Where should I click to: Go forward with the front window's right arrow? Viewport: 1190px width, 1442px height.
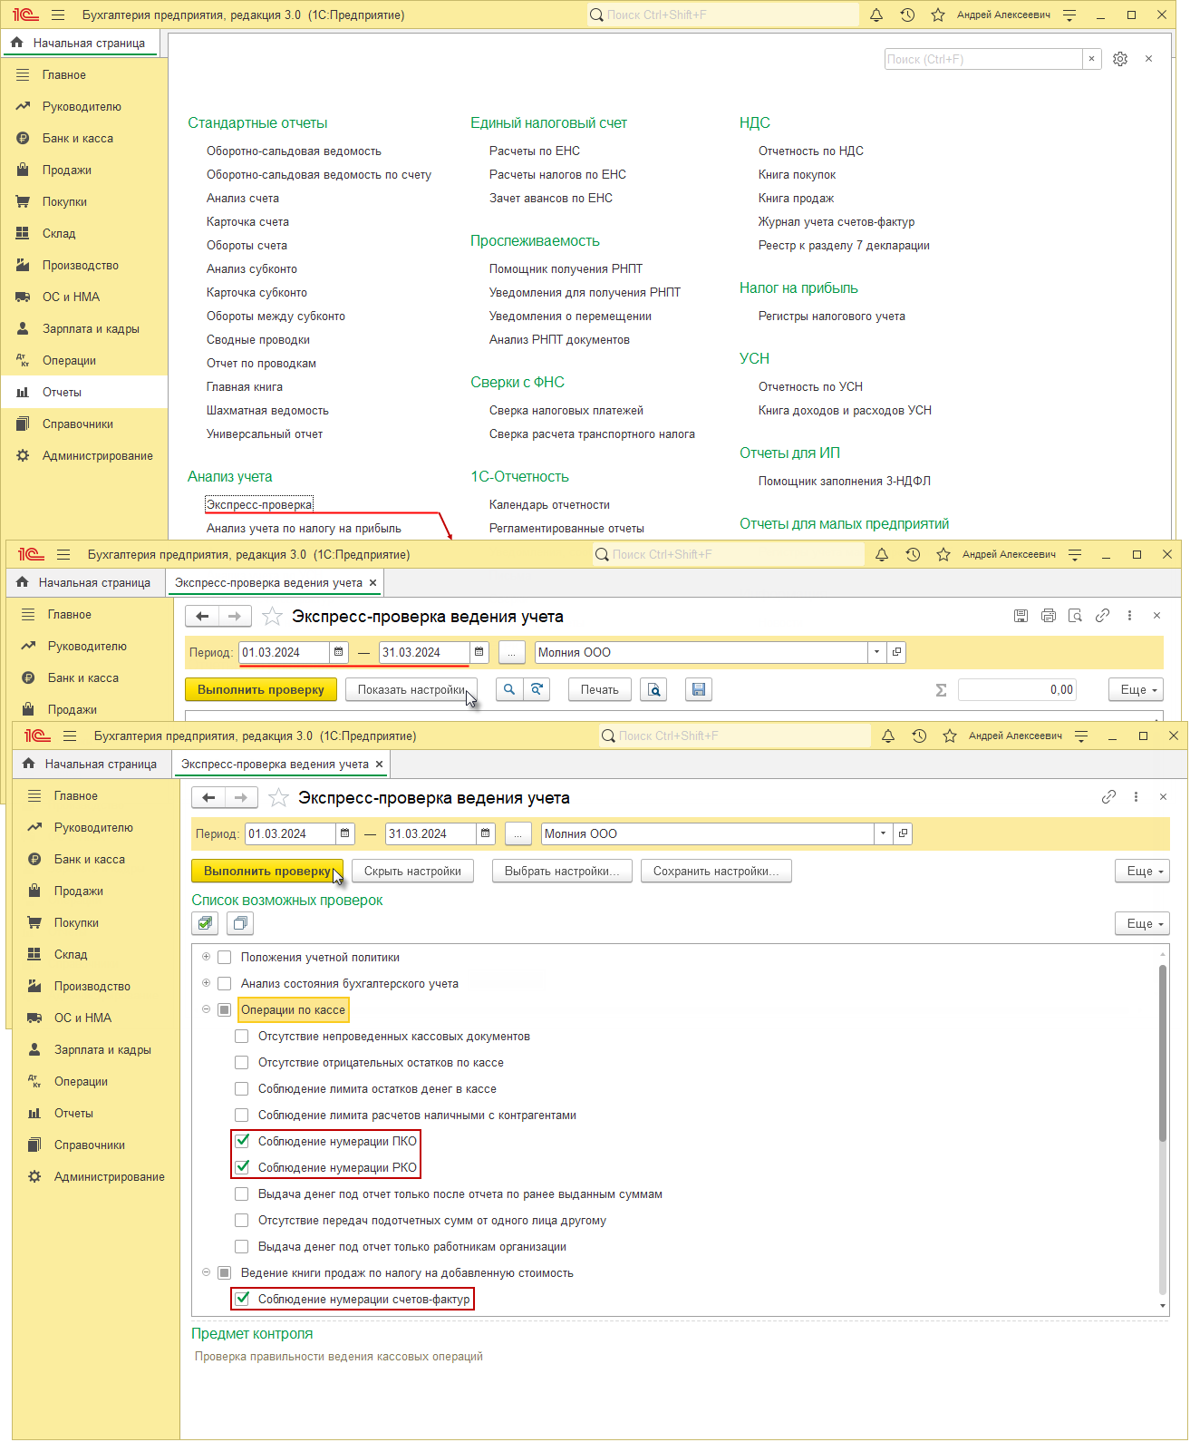coord(241,797)
